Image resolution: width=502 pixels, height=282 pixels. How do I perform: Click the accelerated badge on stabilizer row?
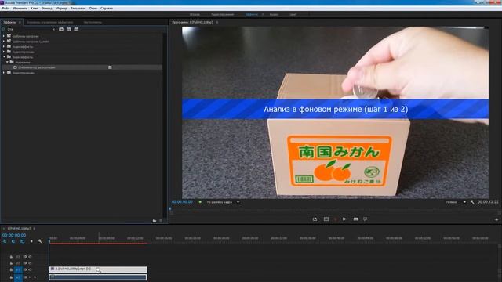[x=110, y=67]
